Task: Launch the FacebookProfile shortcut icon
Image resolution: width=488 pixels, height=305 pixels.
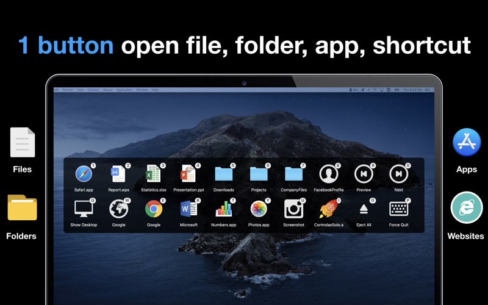Action: click(329, 174)
